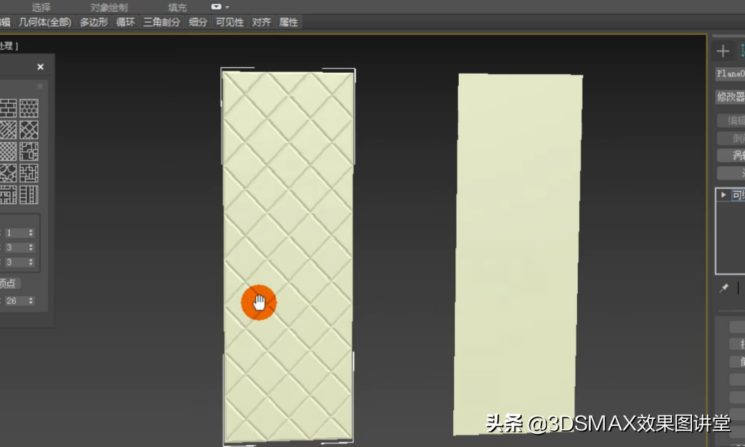Screen dimensions: 745x447
Task: Expand the modifier stack entry arrow
Action: [x=723, y=195]
